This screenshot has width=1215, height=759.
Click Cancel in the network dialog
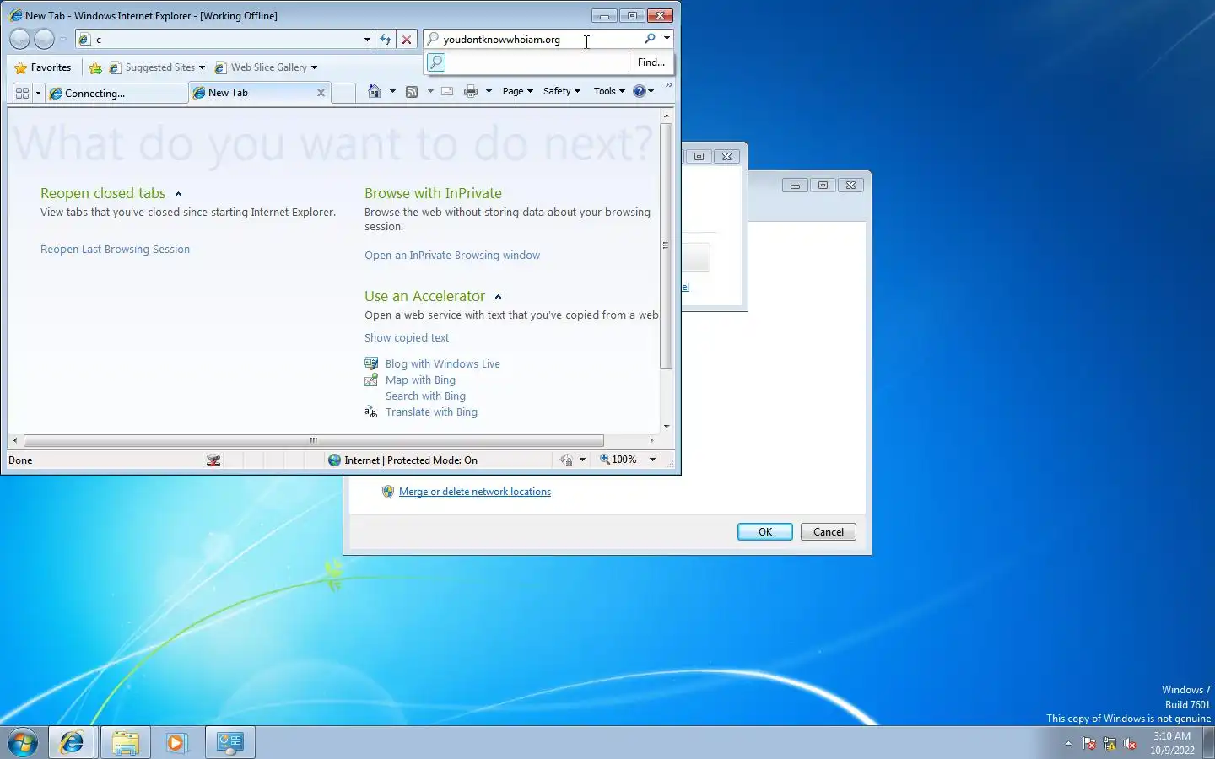coord(829,532)
